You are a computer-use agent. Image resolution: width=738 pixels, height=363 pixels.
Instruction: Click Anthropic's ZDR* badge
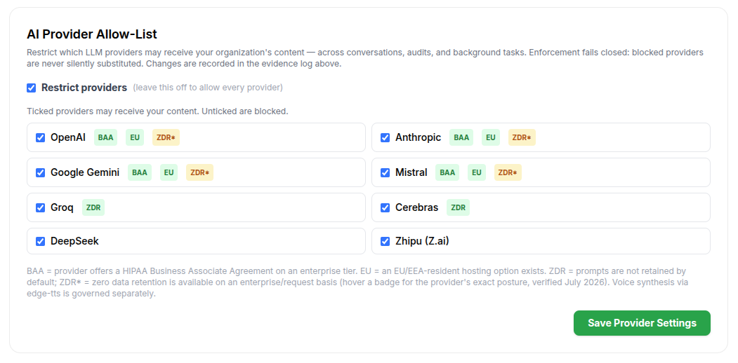pos(522,137)
